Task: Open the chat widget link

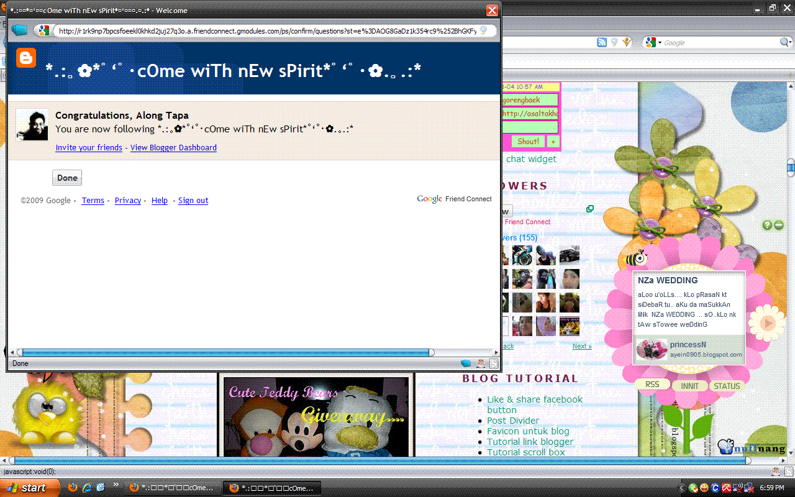Action: coord(531,160)
